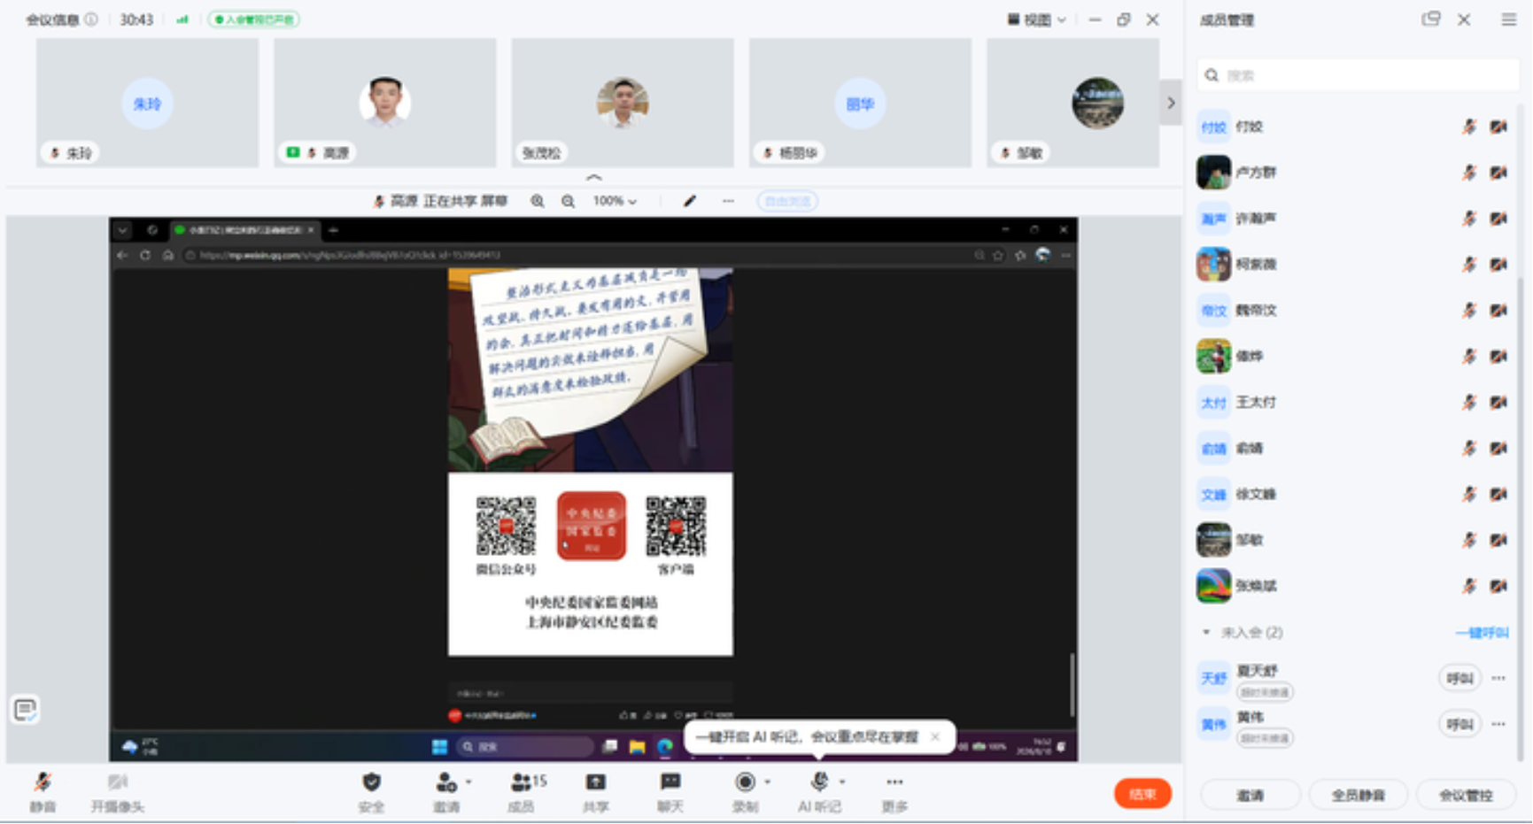The width and height of the screenshot is (1533, 824).
Task: Collapse the participant video strip
Action: [x=594, y=178]
